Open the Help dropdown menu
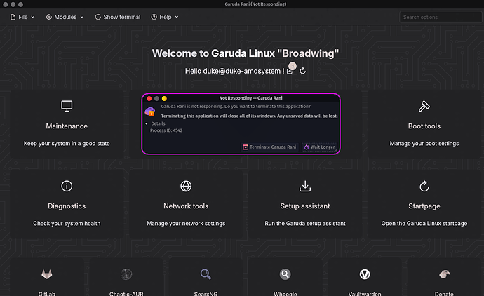484x296 pixels. [x=165, y=17]
